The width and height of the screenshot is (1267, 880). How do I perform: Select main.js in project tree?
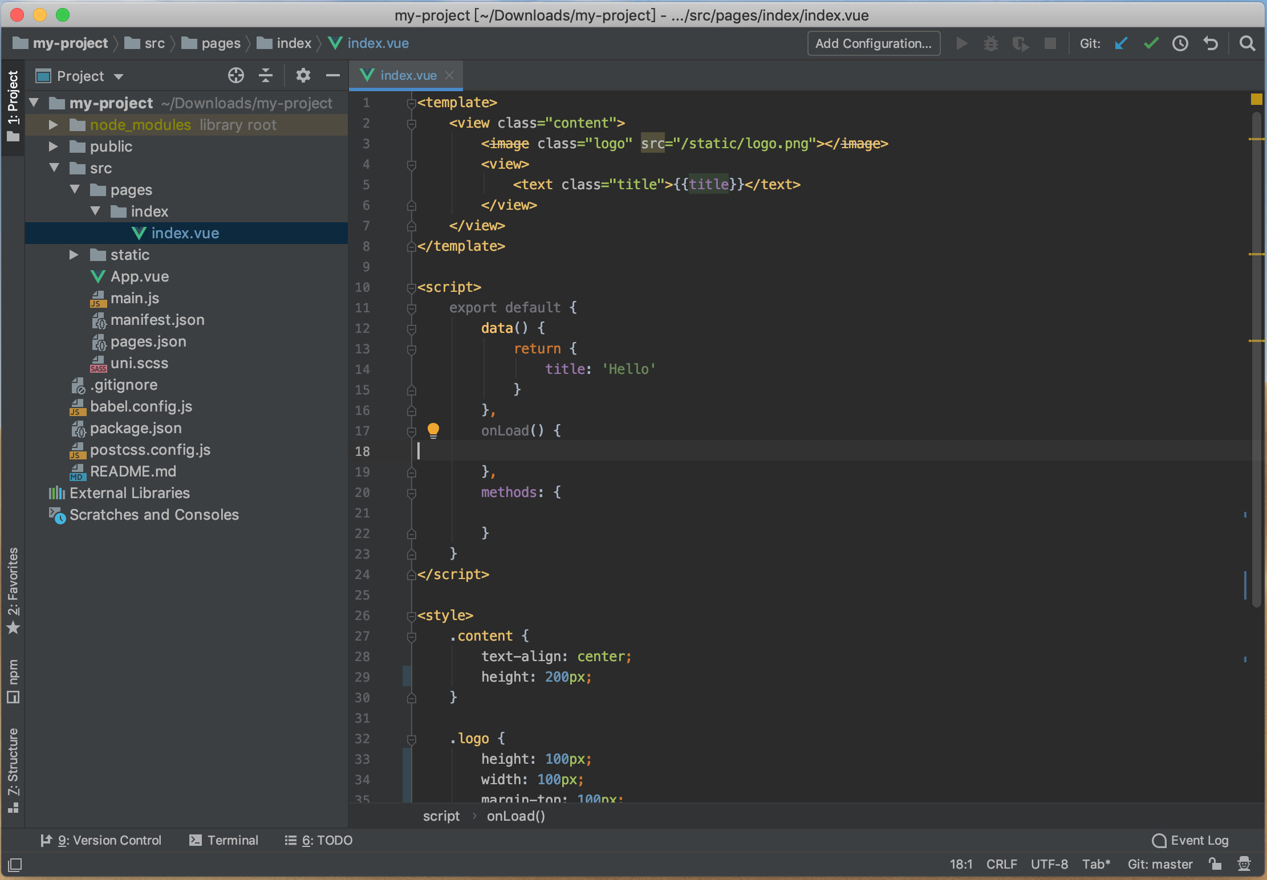coord(135,298)
